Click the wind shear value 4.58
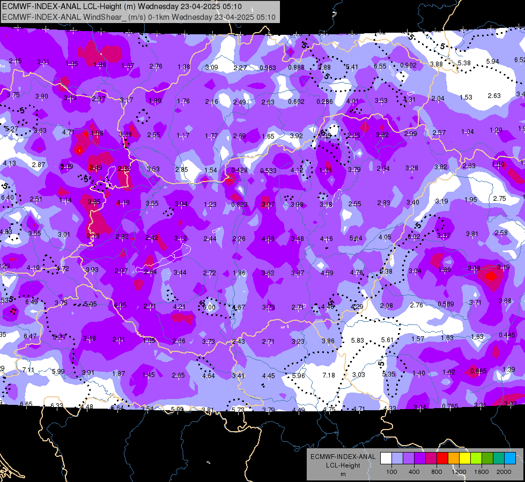This screenshot has width=525, height=482. (268, 239)
